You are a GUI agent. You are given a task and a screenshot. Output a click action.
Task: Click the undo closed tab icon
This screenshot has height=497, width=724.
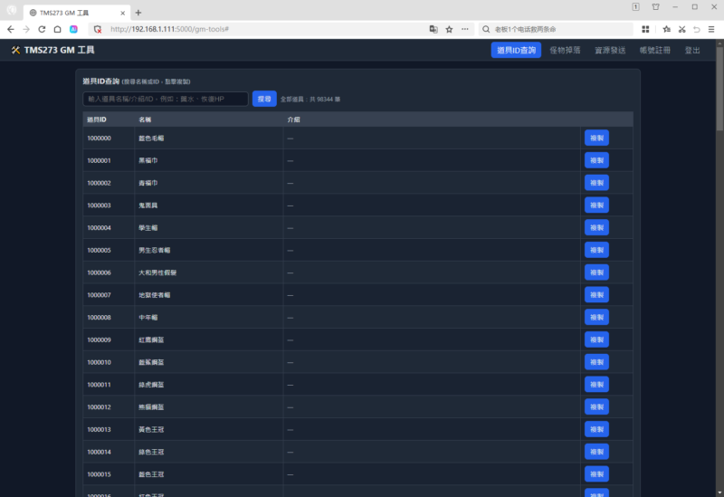click(697, 29)
